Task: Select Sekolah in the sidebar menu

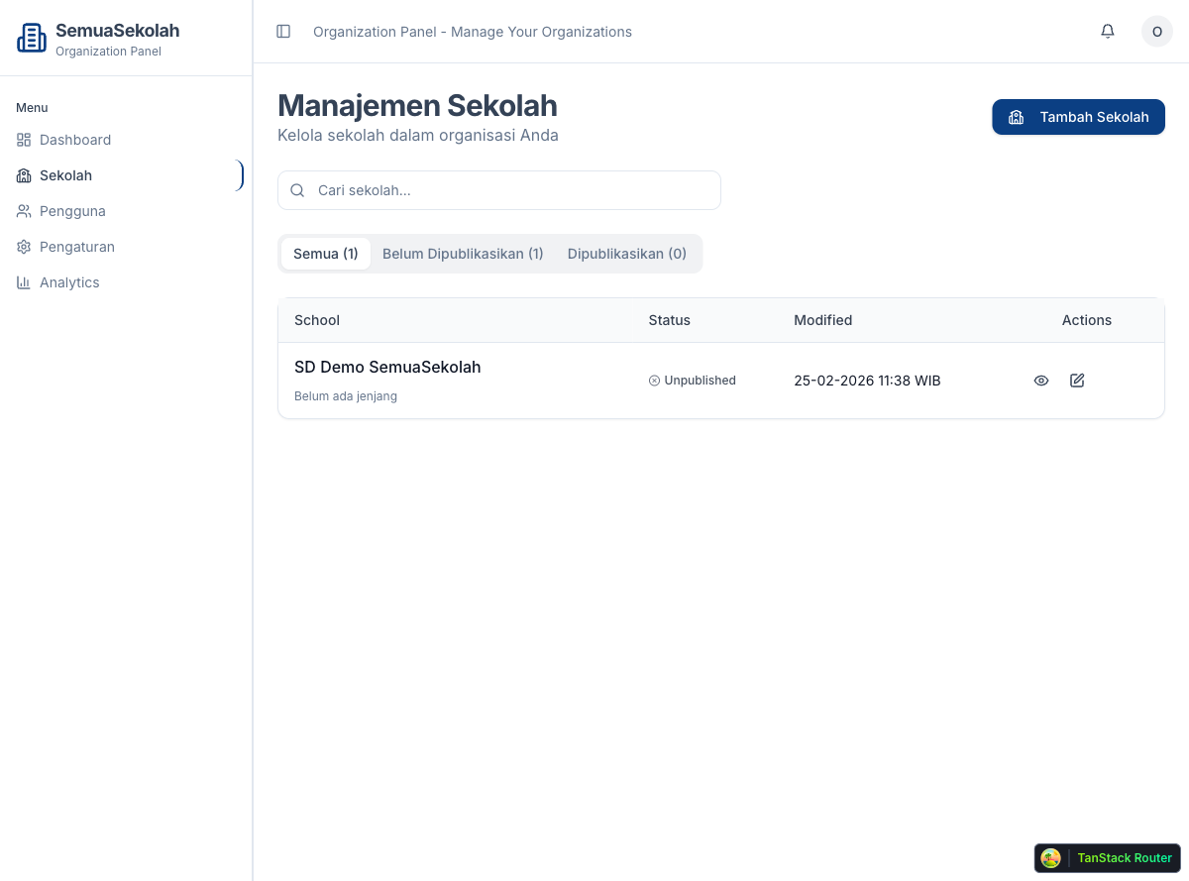Action: click(x=65, y=175)
